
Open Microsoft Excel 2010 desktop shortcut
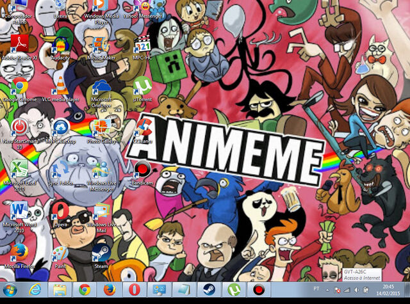[19, 176]
